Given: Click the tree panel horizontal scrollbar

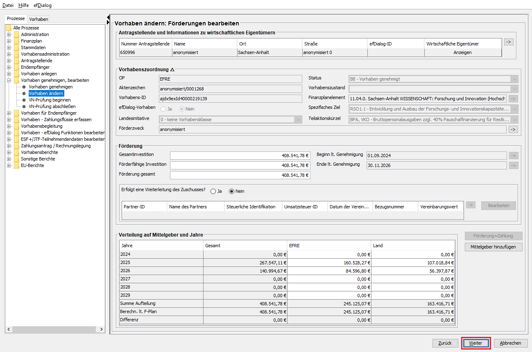Looking at the screenshot, I should coord(55,329).
